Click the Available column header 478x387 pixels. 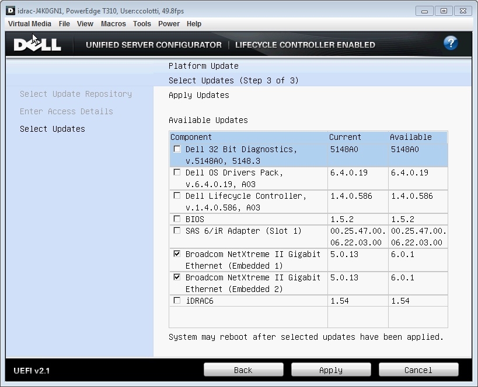(x=418, y=137)
